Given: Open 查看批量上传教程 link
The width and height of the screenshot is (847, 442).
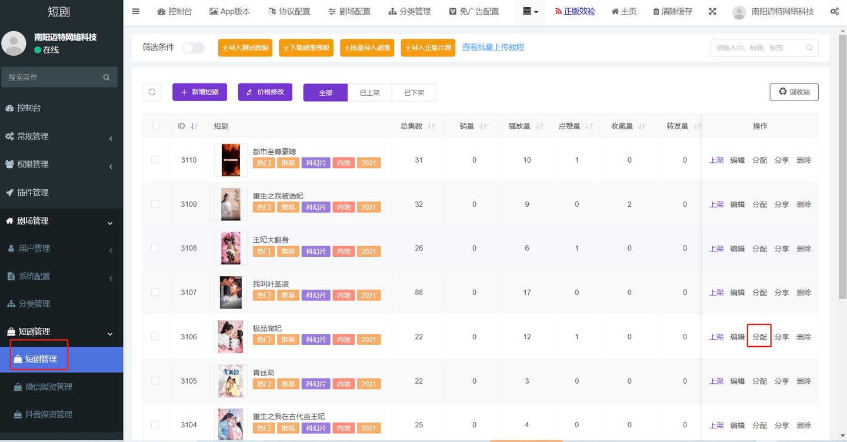Looking at the screenshot, I should [x=493, y=47].
